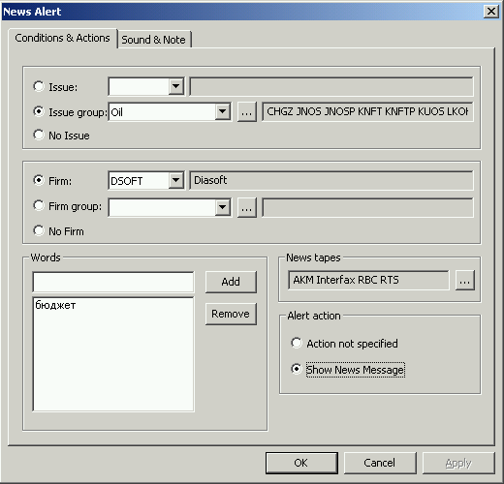Expand the empty Firm group dropdown
Screen dimensions: 504x484
tap(223, 207)
